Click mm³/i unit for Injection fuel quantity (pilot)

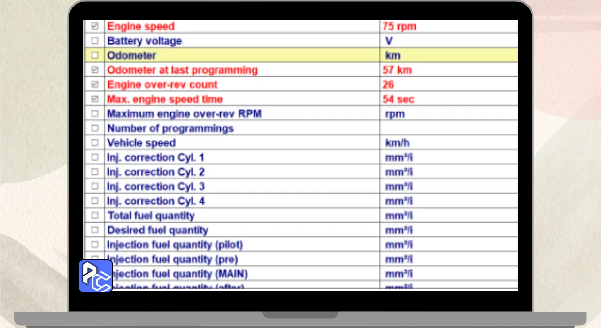399,244
